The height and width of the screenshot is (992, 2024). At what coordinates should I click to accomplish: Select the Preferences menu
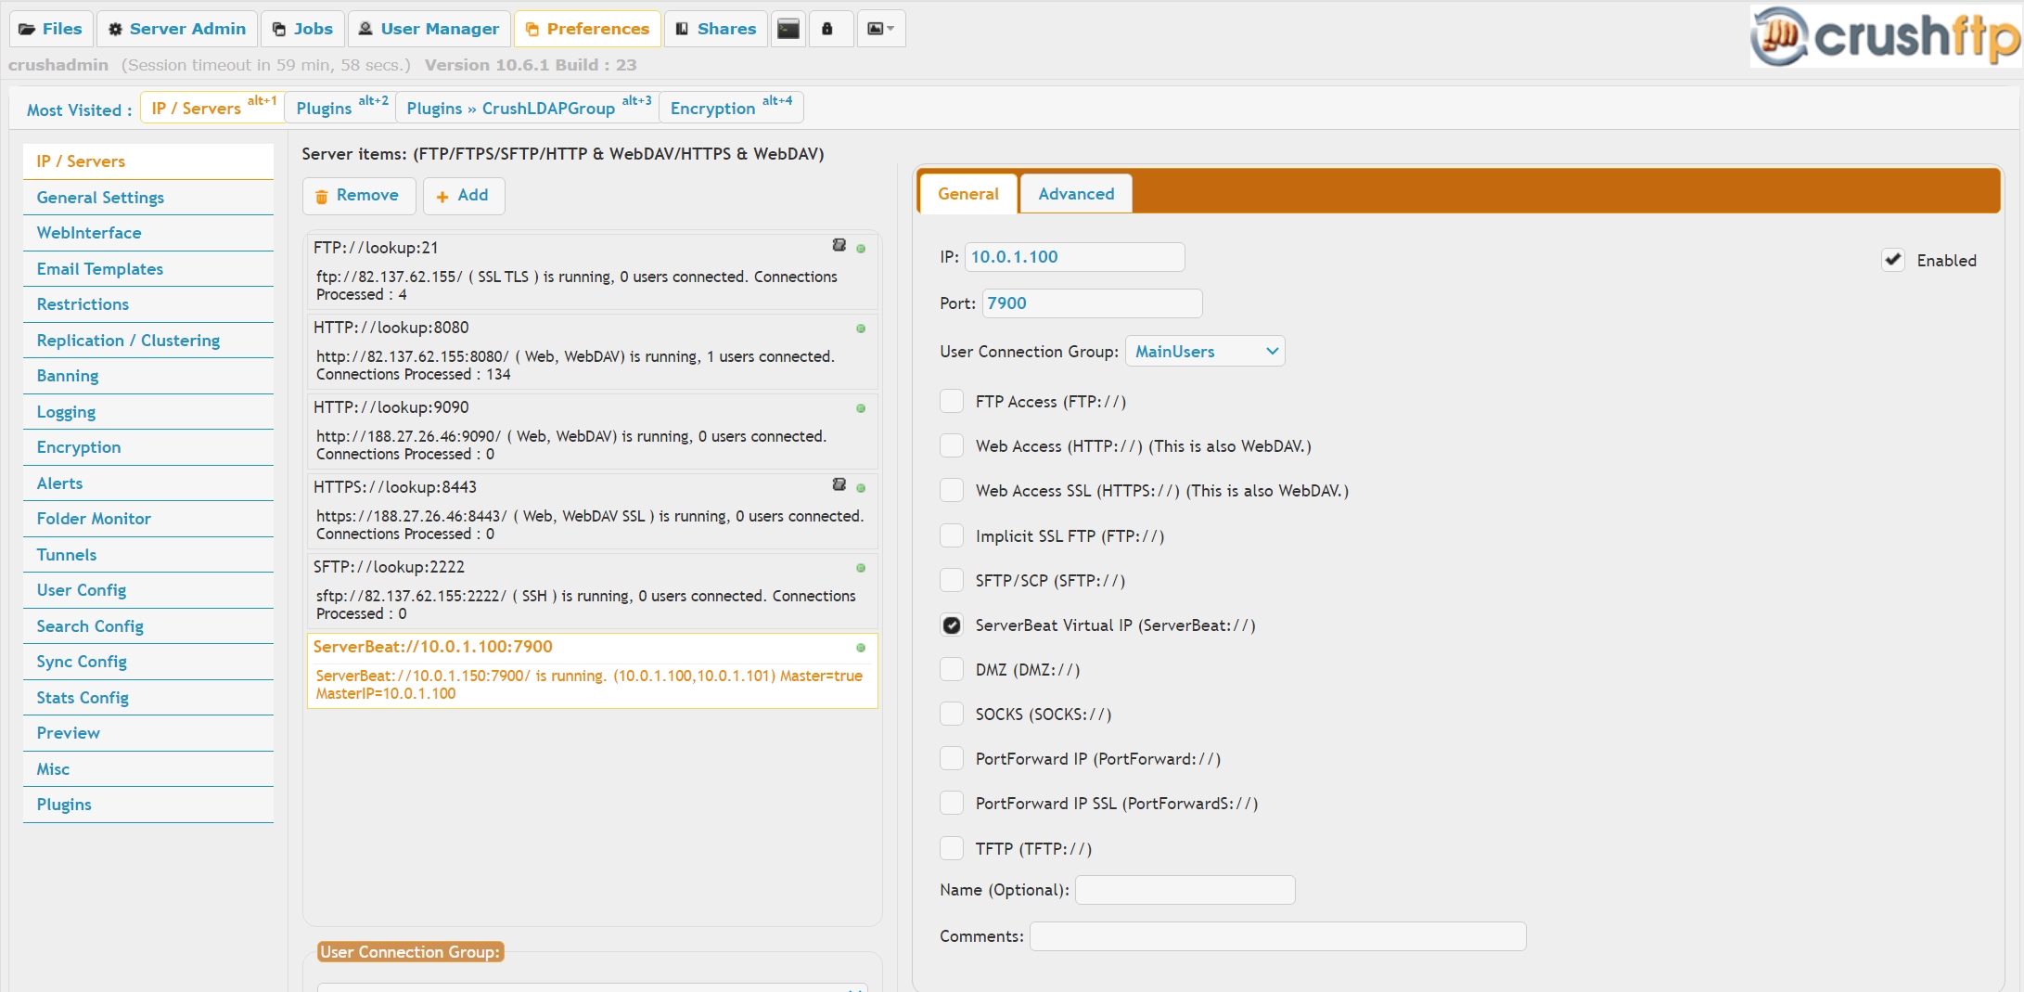(587, 29)
